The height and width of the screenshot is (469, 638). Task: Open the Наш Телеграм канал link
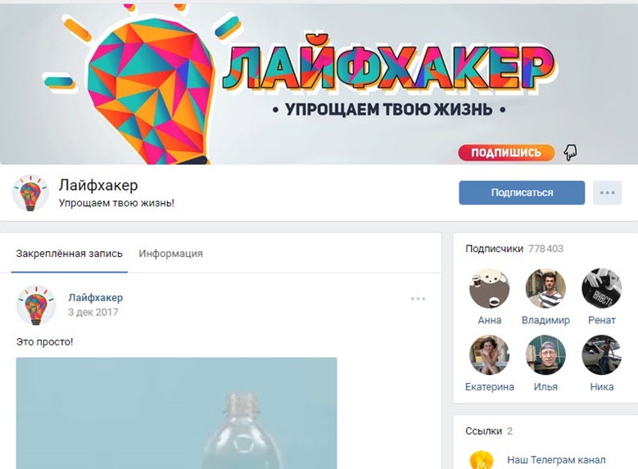pyautogui.click(x=556, y=460)
